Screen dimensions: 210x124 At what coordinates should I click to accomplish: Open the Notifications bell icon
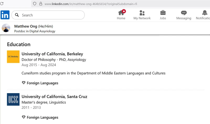click(x=205, y=13)
